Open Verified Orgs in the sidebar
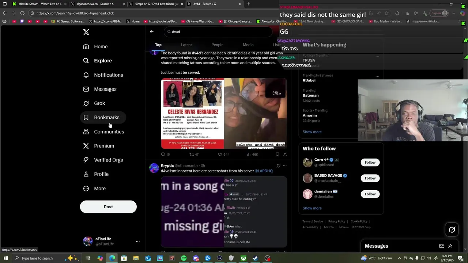Screen dimensions: 468x263 [103, 160]
